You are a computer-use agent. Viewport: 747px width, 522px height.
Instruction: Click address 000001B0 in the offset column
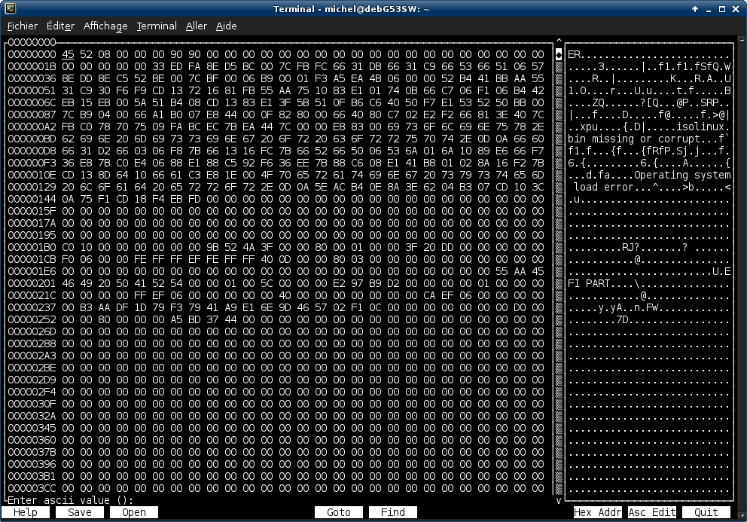coord(32,247)
